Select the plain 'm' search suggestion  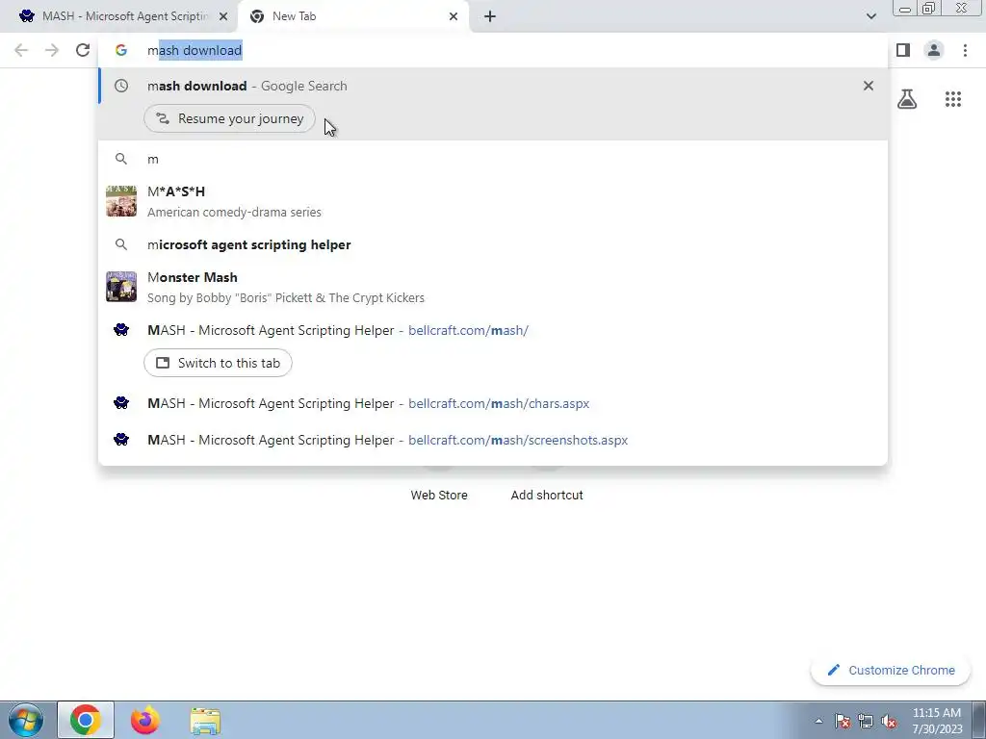coord(493,159)
